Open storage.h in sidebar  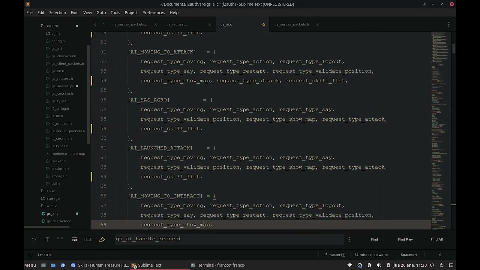(60, 176)
